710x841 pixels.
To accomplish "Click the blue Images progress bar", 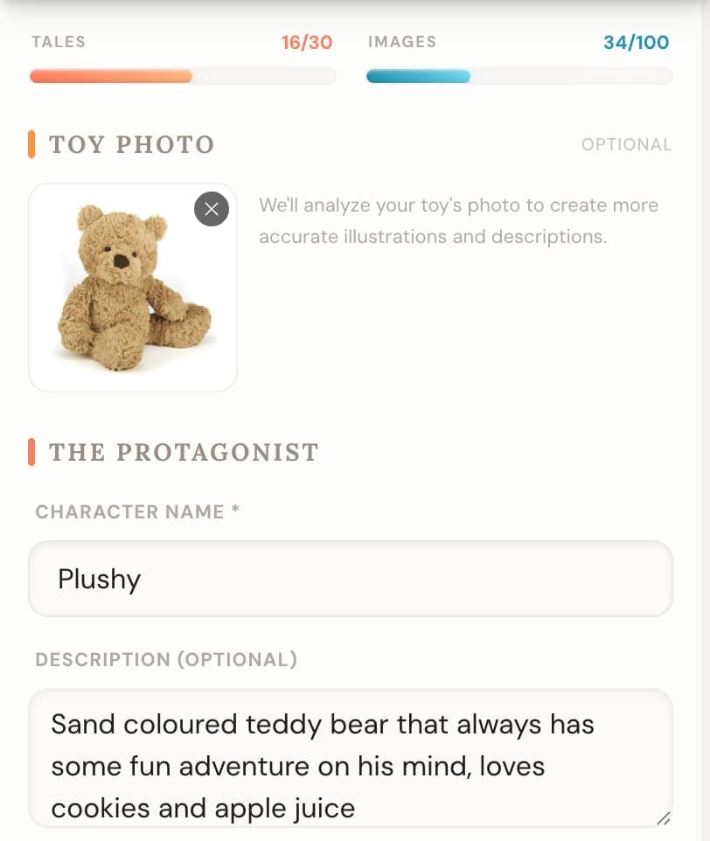I will coord(519,77).
